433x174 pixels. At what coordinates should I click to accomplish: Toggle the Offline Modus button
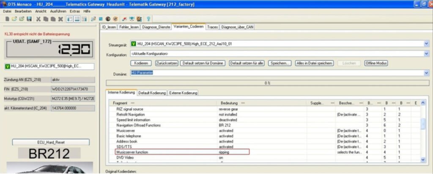click(376, 63)
